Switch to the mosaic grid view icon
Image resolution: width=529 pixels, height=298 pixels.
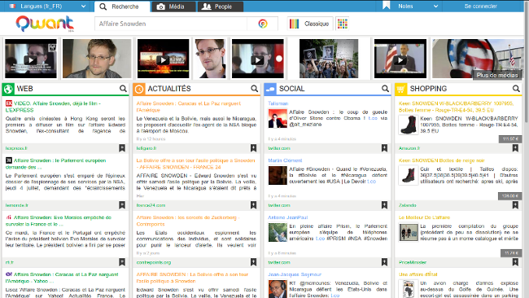(x=342, y=24)
